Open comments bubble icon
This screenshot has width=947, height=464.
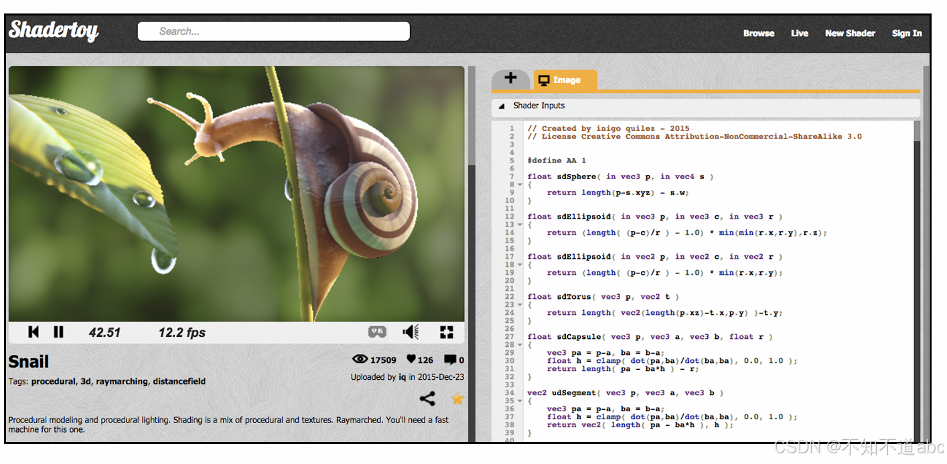coord(450,360)
